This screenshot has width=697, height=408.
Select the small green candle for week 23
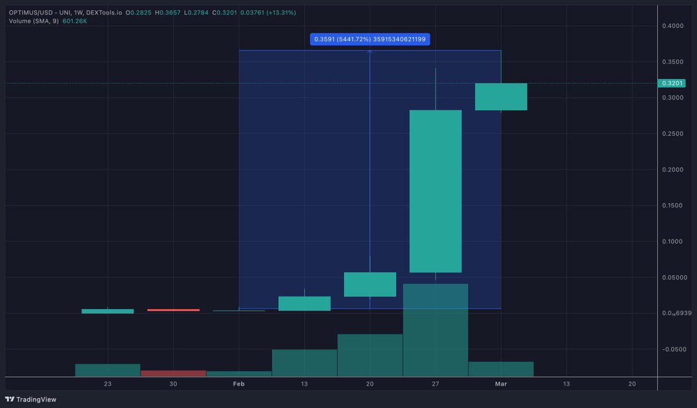coord(107,311)
